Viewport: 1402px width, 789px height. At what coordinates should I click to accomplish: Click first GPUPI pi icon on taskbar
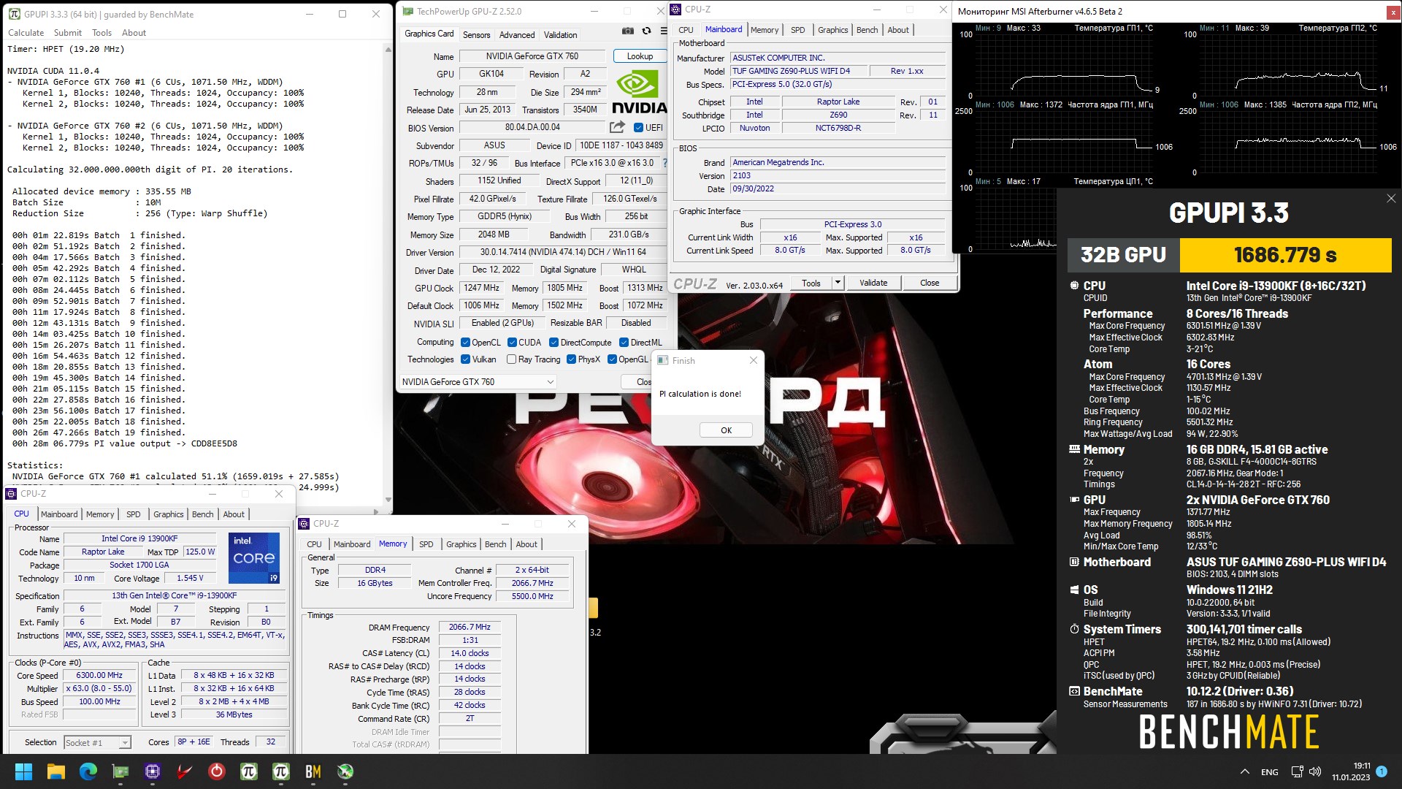tap(249, 771)
